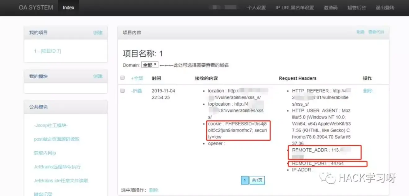Open 邀请码 in top navigation
The height and width of the screenshot is (196, 409).
coord(331,8)
